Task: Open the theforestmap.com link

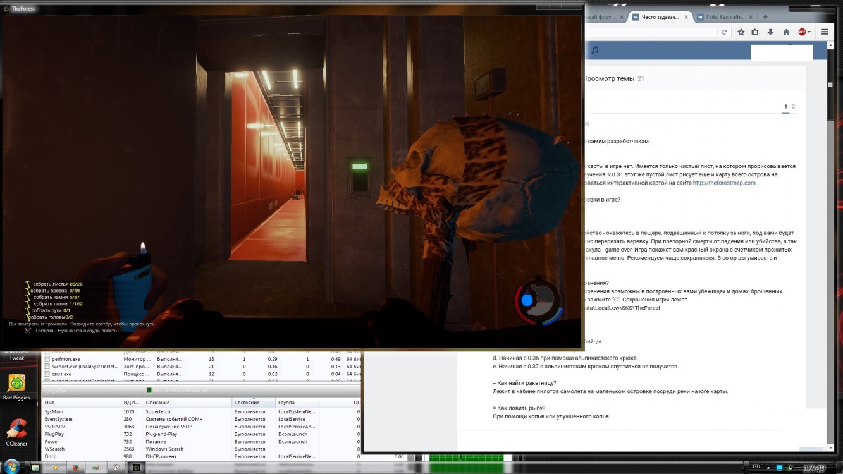Action: click(x=724, y=183)
